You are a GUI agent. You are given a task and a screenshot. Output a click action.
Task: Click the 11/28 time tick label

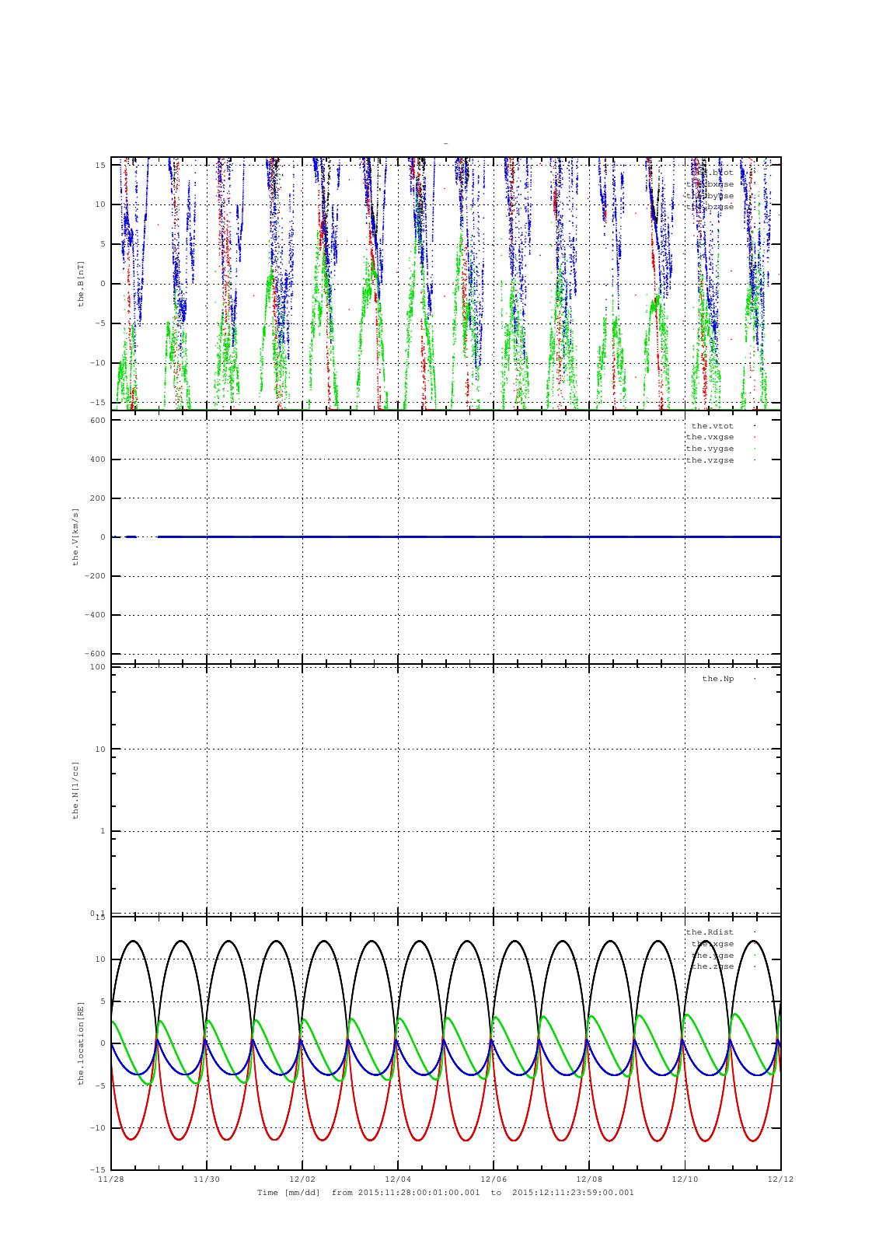coord(111,1179)
